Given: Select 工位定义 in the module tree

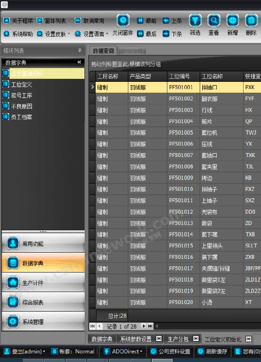Looking at the screenshot, I should [x=21, y=84].
